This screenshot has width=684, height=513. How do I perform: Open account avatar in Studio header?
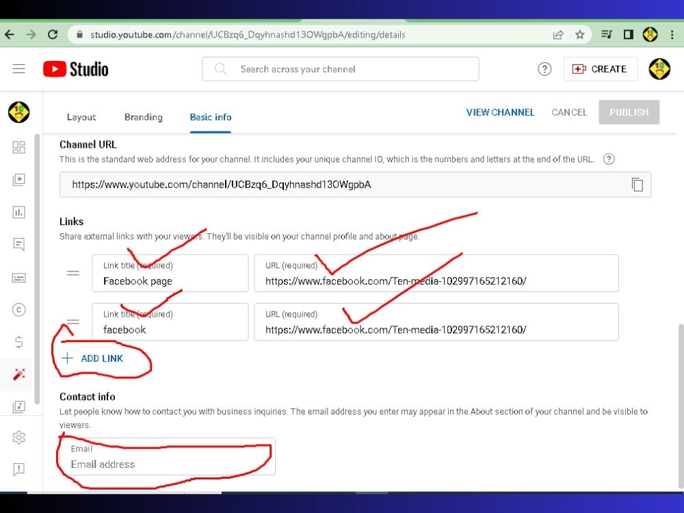[x=659, y=69]
